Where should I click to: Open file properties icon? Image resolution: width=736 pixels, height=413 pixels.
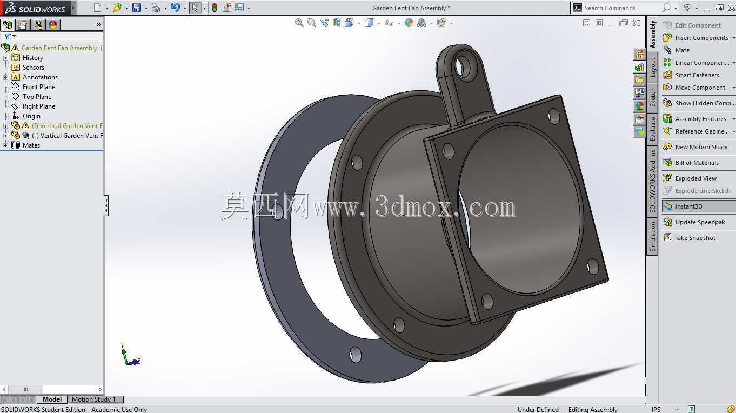tap(227, 8)
